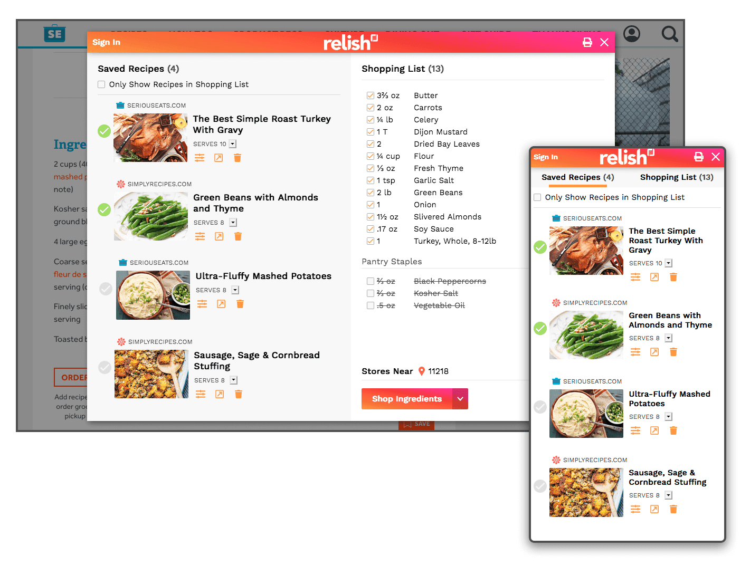Screen dimensions: 750x565
Task: Open Roast Turkey recipe link icon, large panel
Action: point(219,158)
